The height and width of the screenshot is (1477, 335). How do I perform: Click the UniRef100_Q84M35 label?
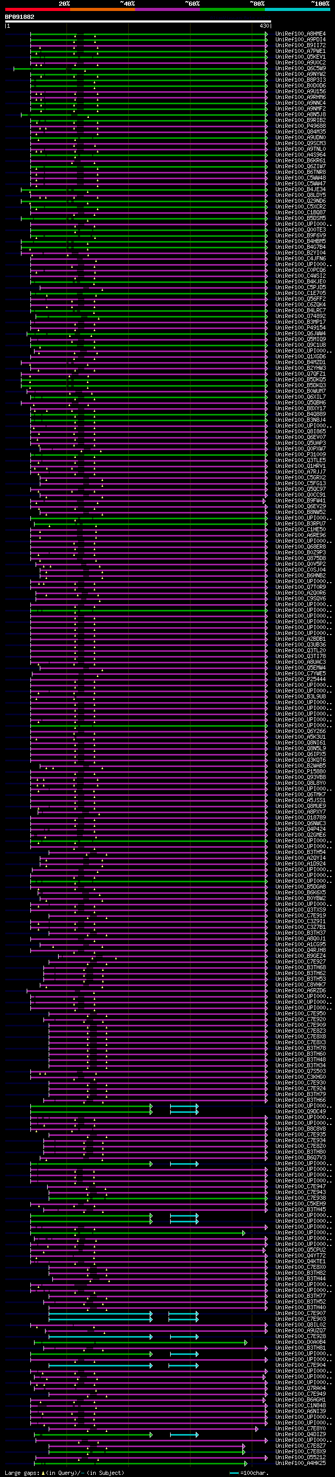pyautogui.click(x=300, y=132)
